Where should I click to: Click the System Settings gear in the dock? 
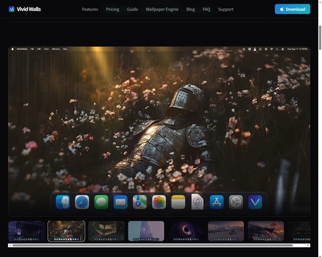pyautogui.click(x=236, y=202)
